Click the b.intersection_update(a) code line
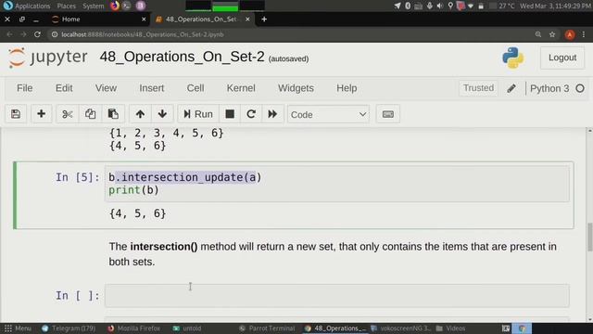 click(x=185, y=177)
